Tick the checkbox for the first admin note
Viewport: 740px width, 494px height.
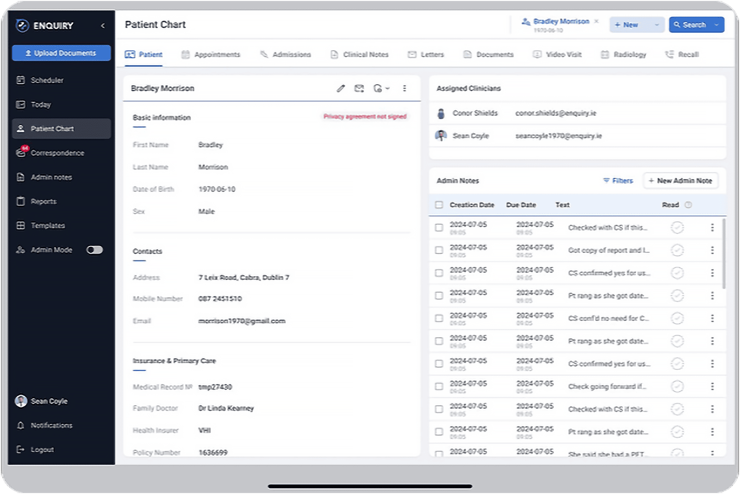click(x=439, y=228)
